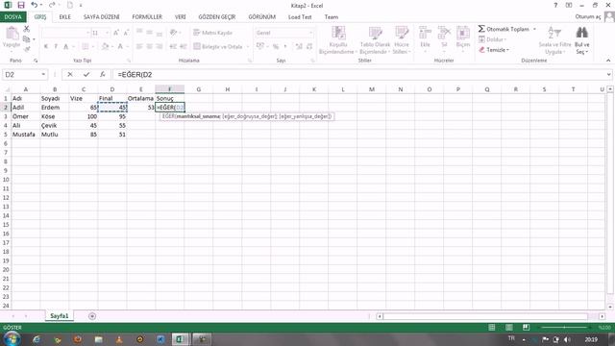Screen dimensions: 615x346
Task: Click EĞER function name in the tooltip
Action: (168, 116)
